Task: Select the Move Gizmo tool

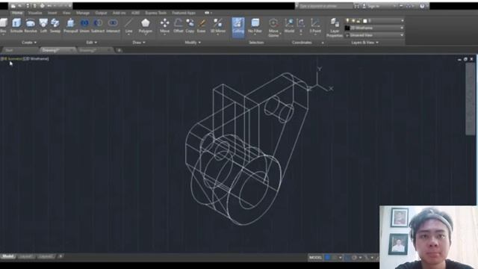Action: coord(273,28)
